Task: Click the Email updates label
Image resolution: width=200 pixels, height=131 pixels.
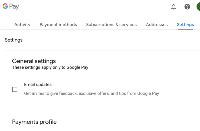Action: tap(38, 85)
